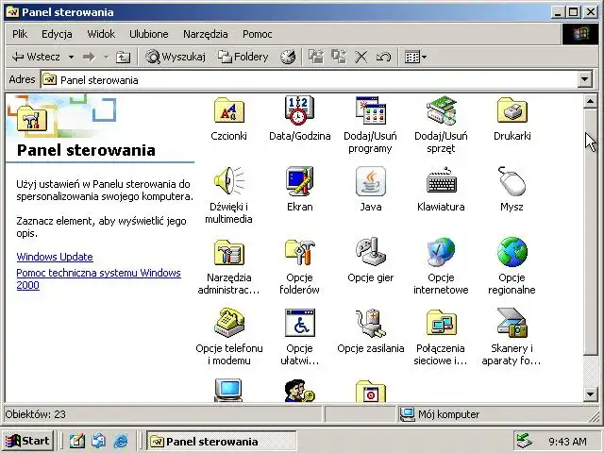
Task: Open the Drukarki printers icon
Action: [x=512, y=111]
